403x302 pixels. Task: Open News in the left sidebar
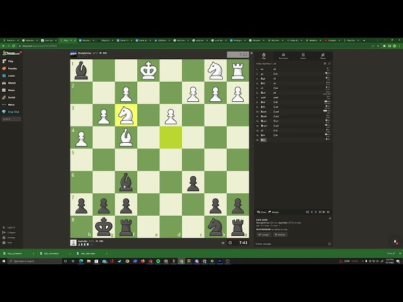8,90
